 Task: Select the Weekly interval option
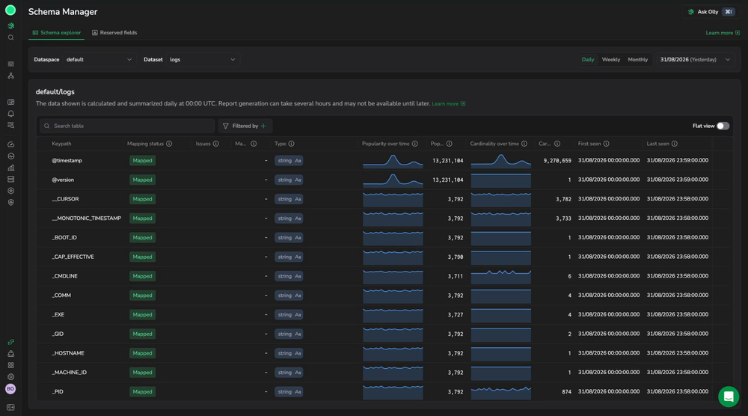pos(610,60)
